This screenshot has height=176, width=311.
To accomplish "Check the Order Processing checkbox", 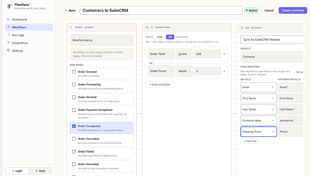I will pos(74,84).
